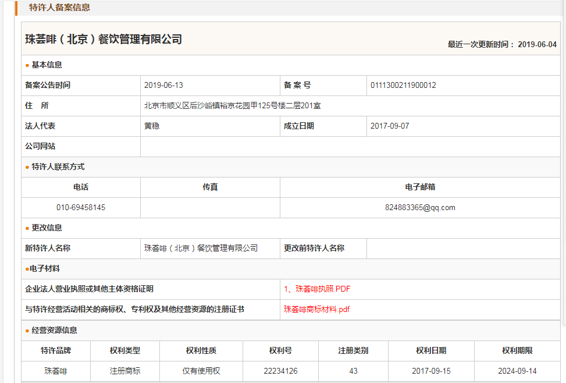Click the legal representative name 黄稳
Image resolution: width=566 pixels, height=383 pixels.
[151, 126]
